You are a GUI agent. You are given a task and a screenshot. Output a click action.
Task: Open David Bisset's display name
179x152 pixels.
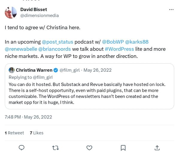(34, 10)
